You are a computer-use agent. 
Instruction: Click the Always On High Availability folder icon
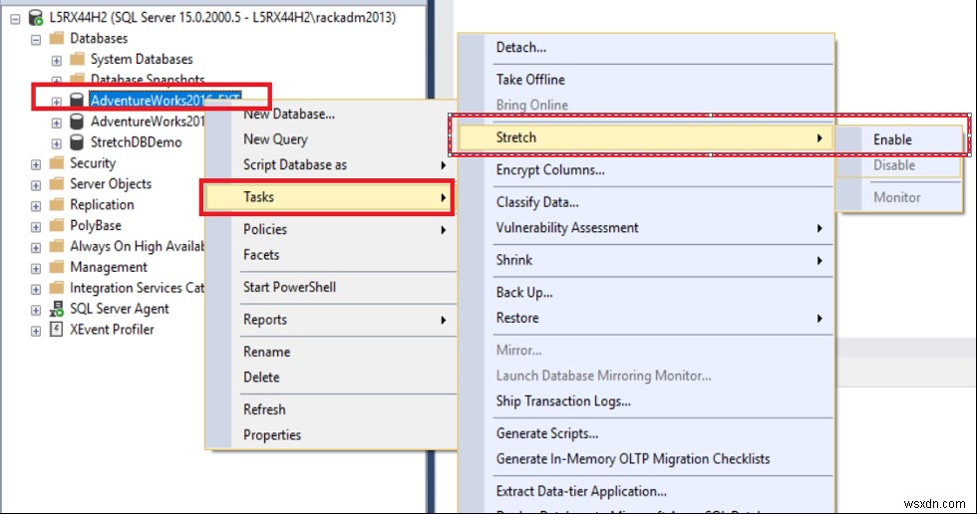coord(57,246)
